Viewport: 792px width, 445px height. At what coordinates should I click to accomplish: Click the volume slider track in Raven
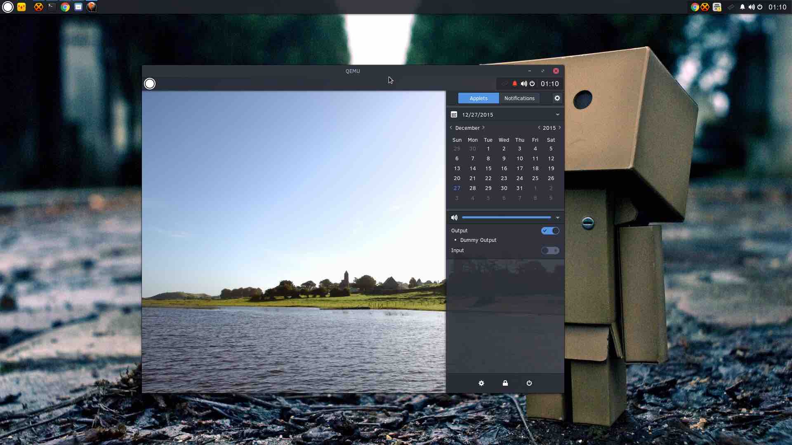(507, 218)
